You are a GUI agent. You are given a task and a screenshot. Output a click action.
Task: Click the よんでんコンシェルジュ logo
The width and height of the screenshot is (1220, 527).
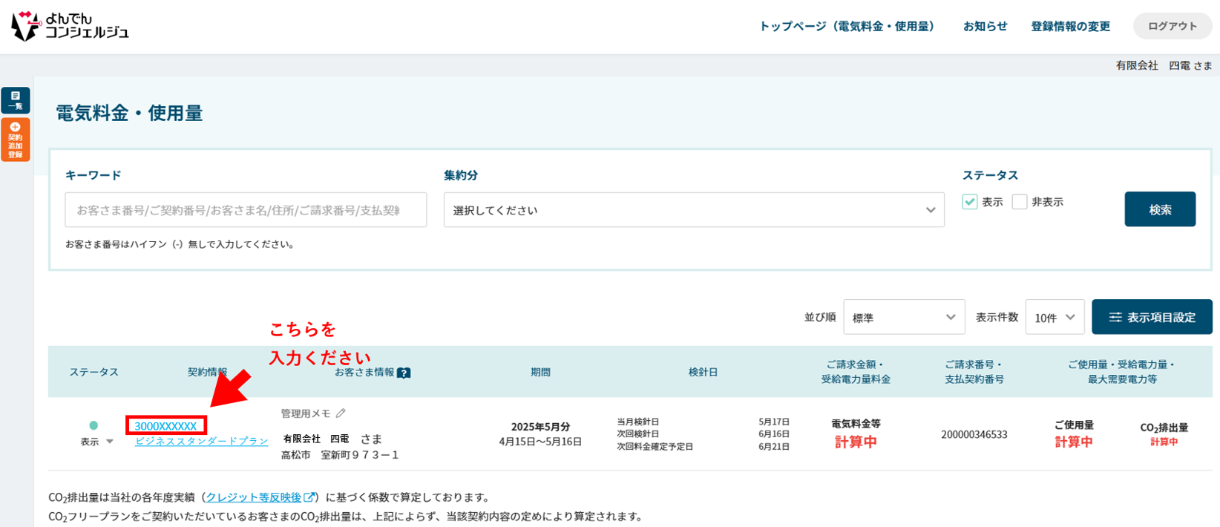point(70,26)
